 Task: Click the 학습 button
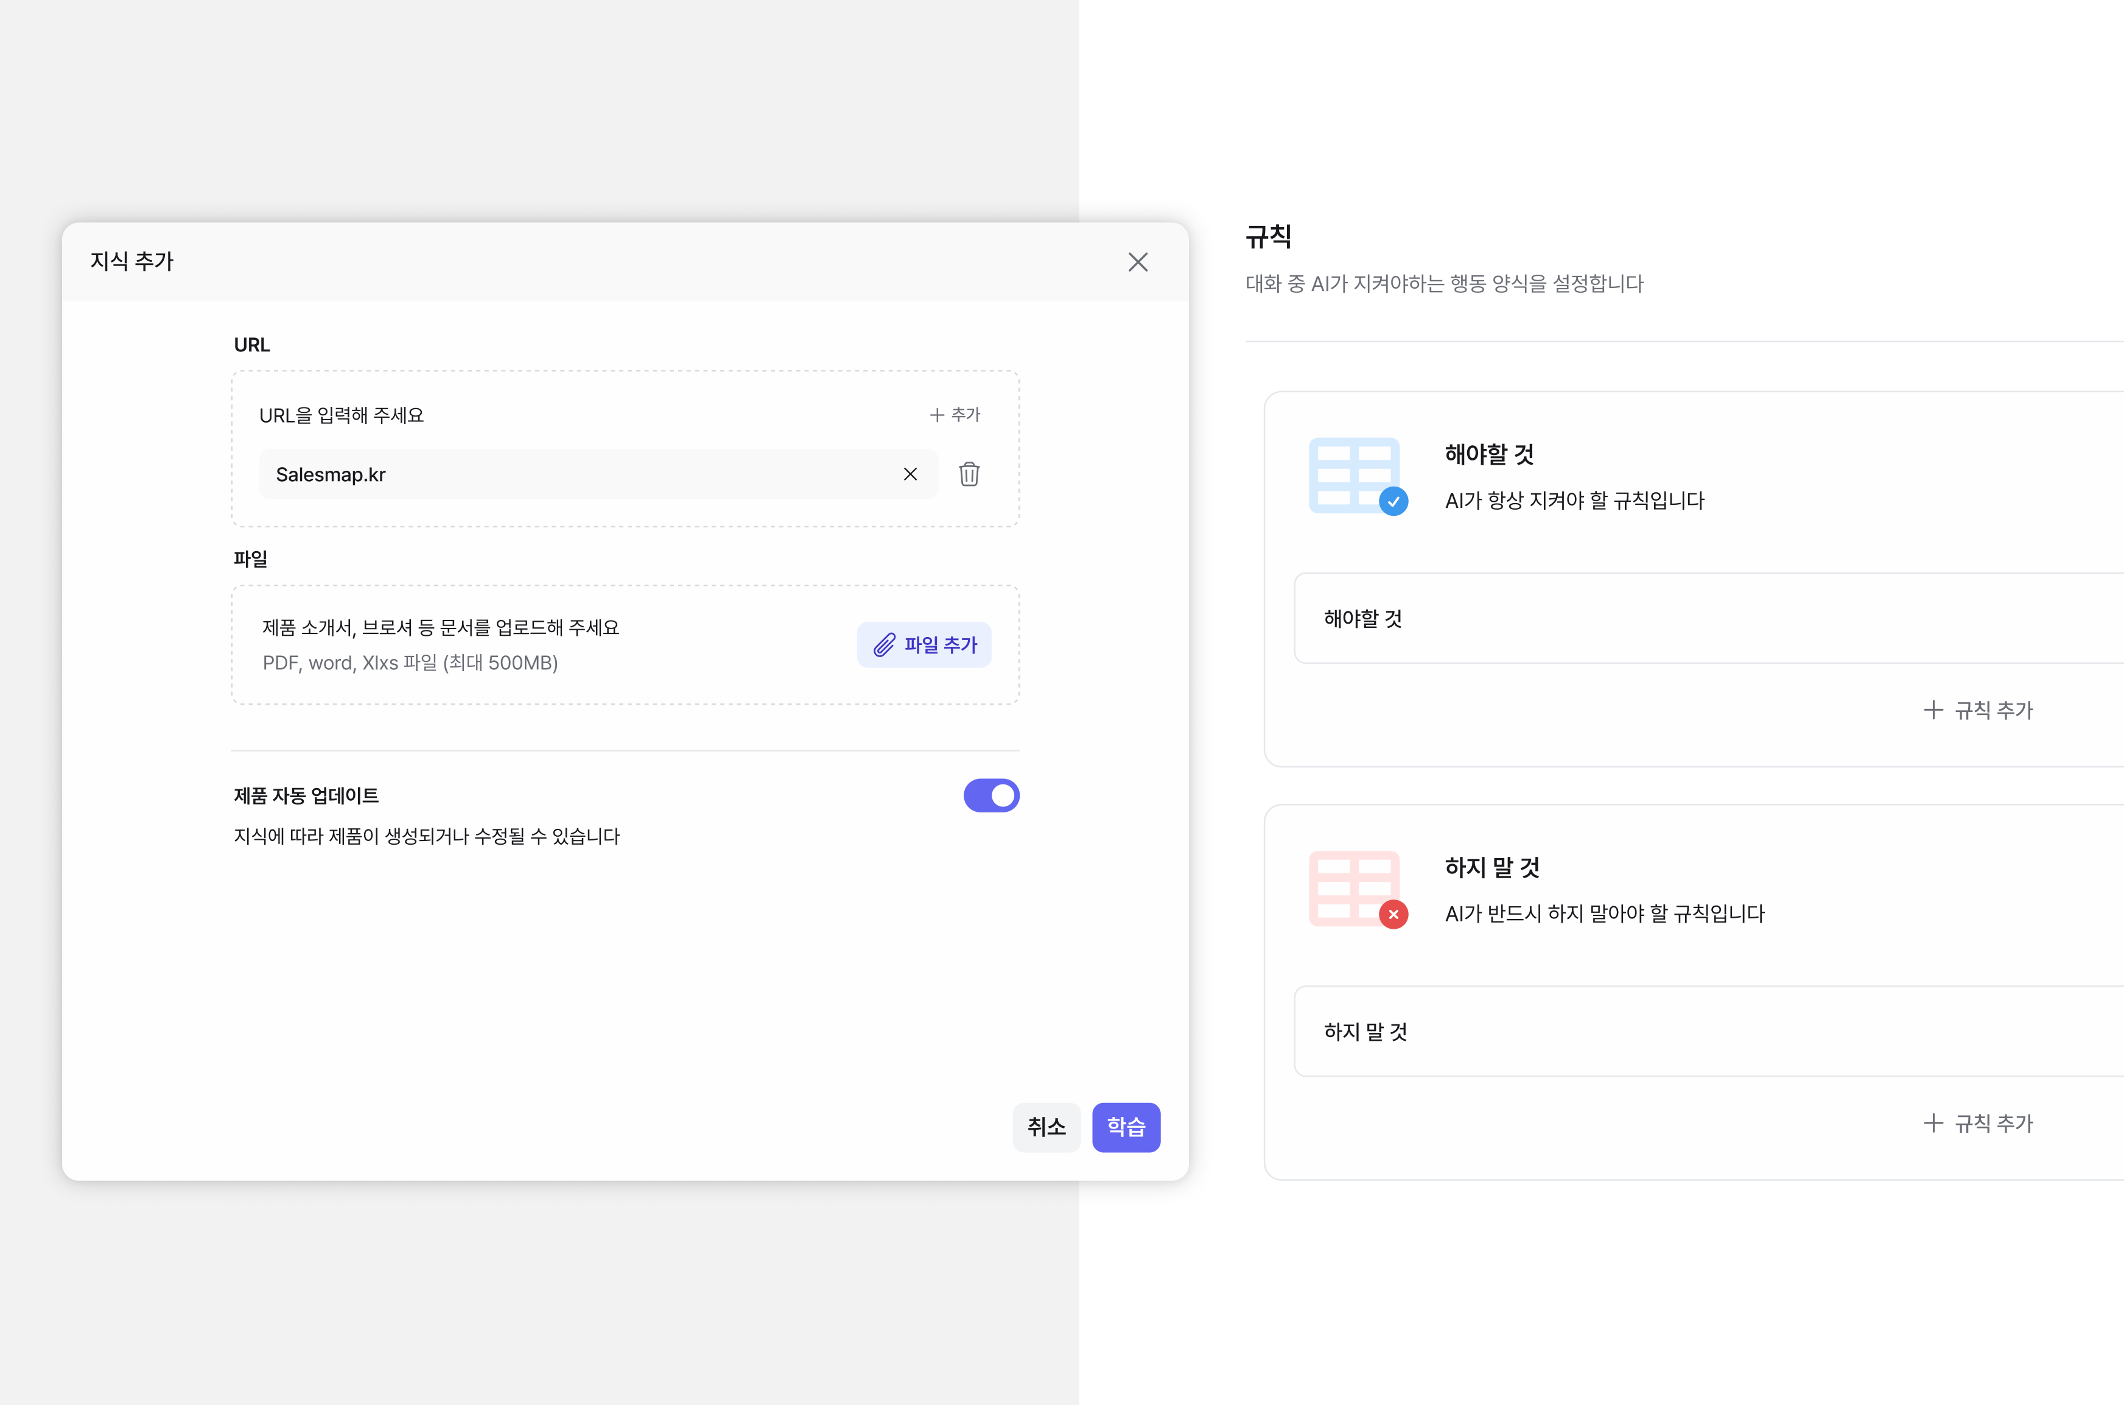point(1126,1127)
